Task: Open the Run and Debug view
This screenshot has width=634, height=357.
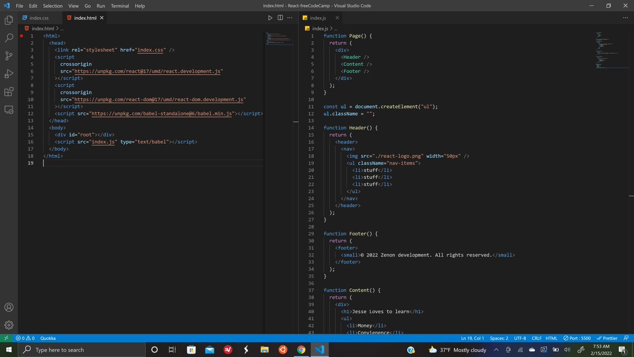Action: click(9, 74)
